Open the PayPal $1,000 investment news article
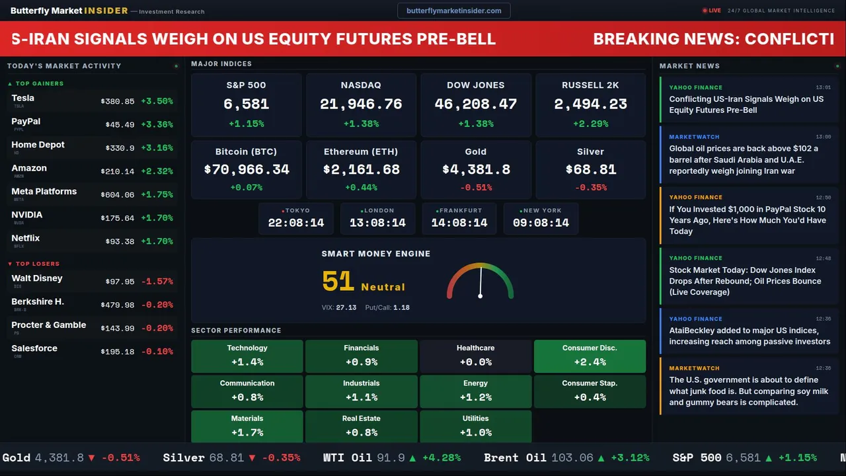Screen dimensions: 846x476 tap(747, 220)
